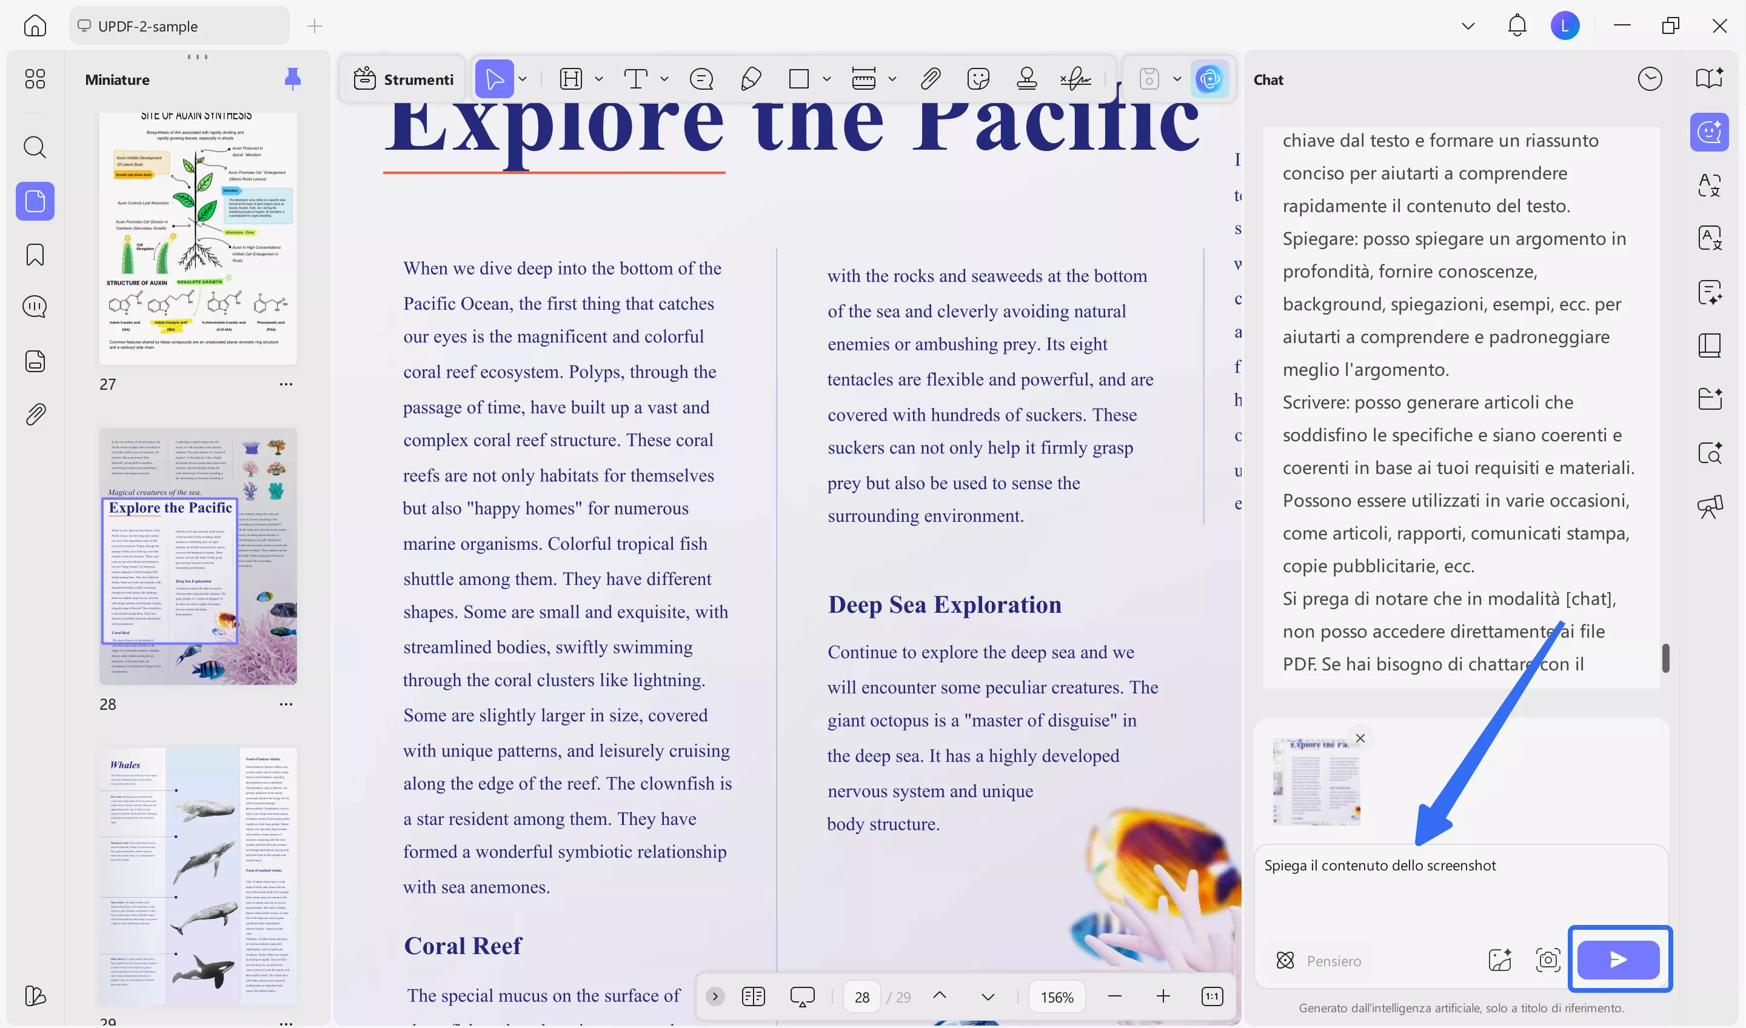Send the chat message with the arrow button
Screen dimensions: 1746x1028
1618,960
